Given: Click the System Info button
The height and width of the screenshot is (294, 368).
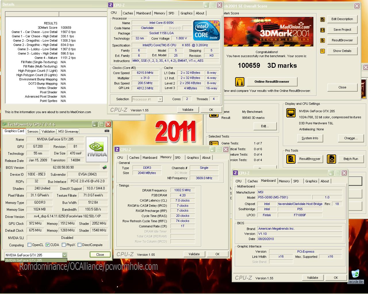Looking at the screenshot, I should [x=310, y=138].
